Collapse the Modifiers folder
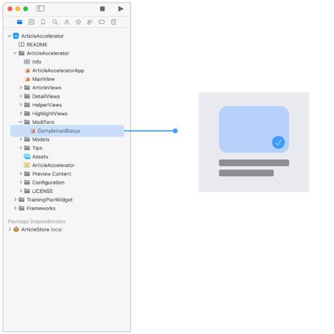 point(21,122)
